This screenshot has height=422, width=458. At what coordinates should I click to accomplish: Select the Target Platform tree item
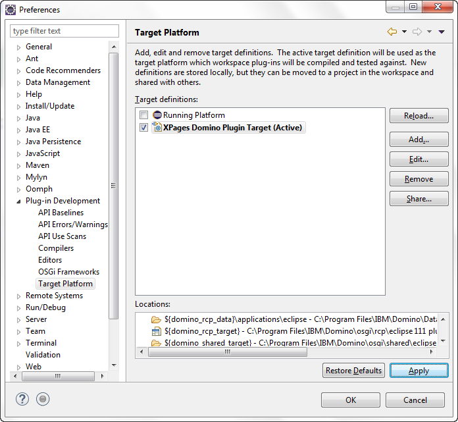tap(65, 284)
